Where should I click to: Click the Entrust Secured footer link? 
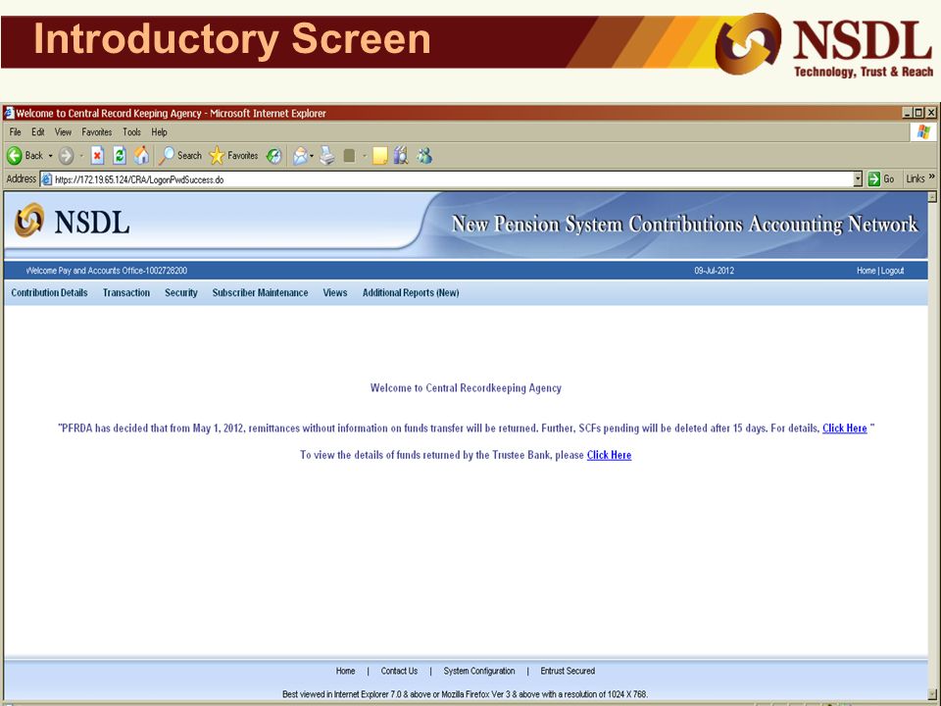point(568,671)
